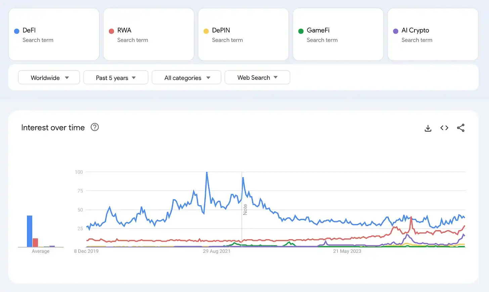Download the Interest over time data
Screen dimensions: 489x292
pos(428,128)
